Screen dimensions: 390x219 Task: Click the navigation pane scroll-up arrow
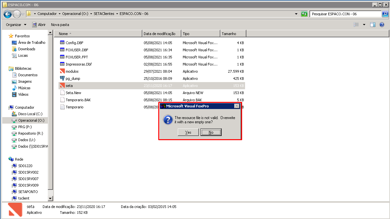(x=50, y=33)
